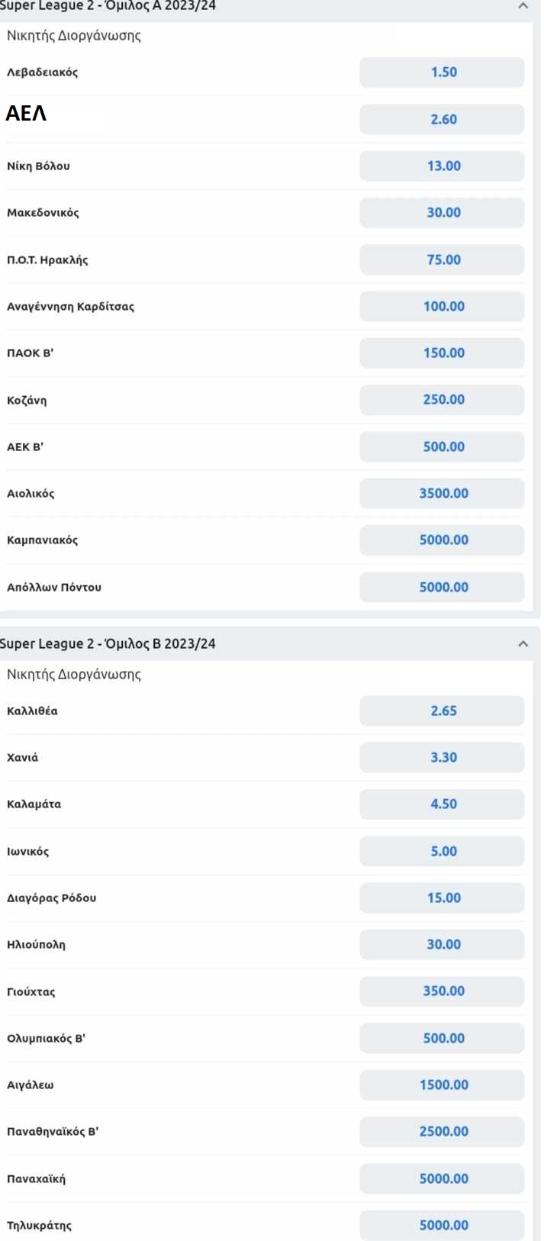
Task: Select Κοζάνη odds 250.00
Action: tap(443, 400)
